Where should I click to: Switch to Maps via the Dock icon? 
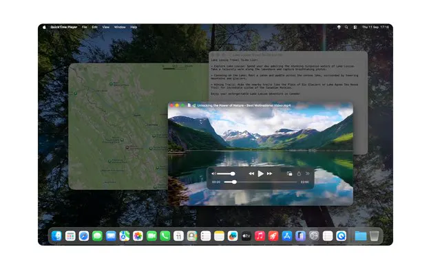[125, 236]
